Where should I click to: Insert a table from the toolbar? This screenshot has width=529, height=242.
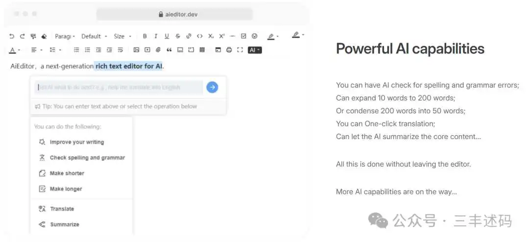click(202, 50)
